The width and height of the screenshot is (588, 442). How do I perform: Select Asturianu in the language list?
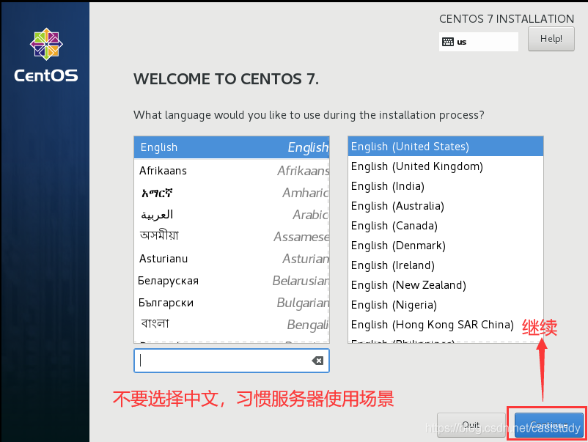pos(232,259)
